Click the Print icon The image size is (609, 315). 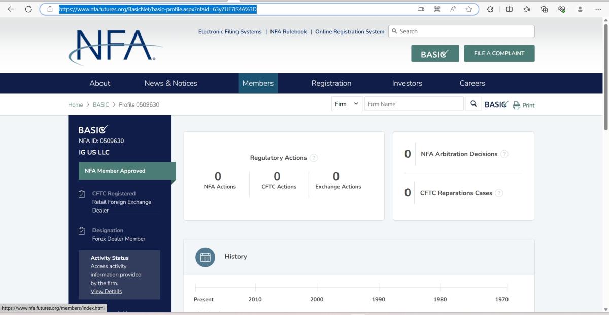click(517, 106)
